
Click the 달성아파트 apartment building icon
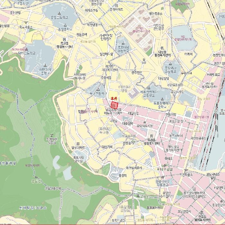(77, 143)
